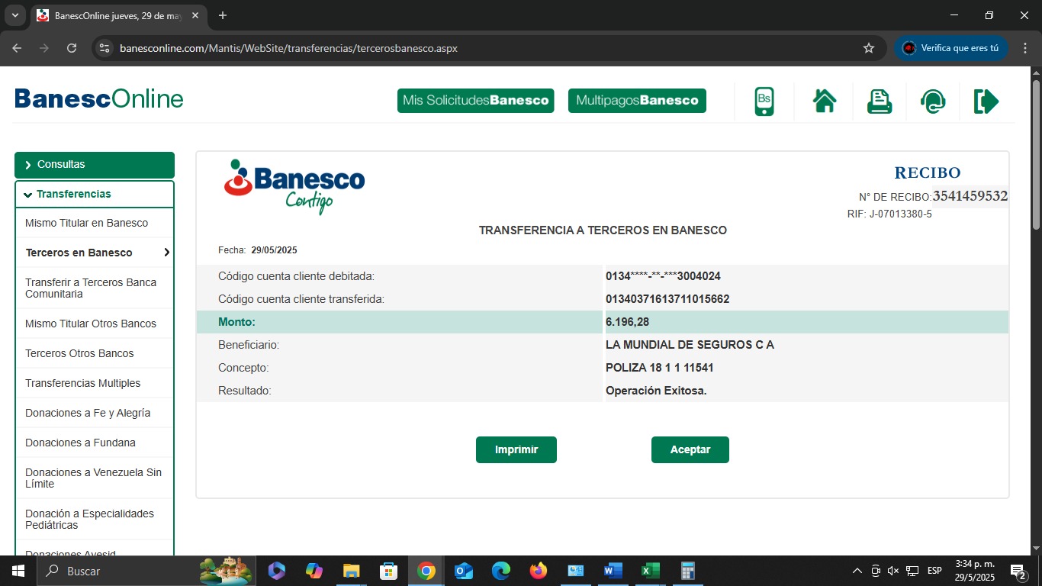Click the browser address bar URL
This screenshot has width=1042, height=586.
click(x=288, y=48)
